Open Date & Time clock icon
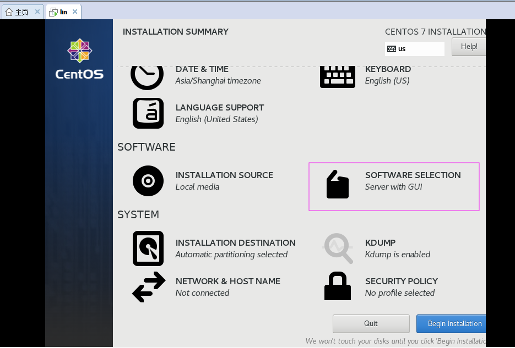The height and width of the screenshot is (348, 515). [x=147, y=78]
